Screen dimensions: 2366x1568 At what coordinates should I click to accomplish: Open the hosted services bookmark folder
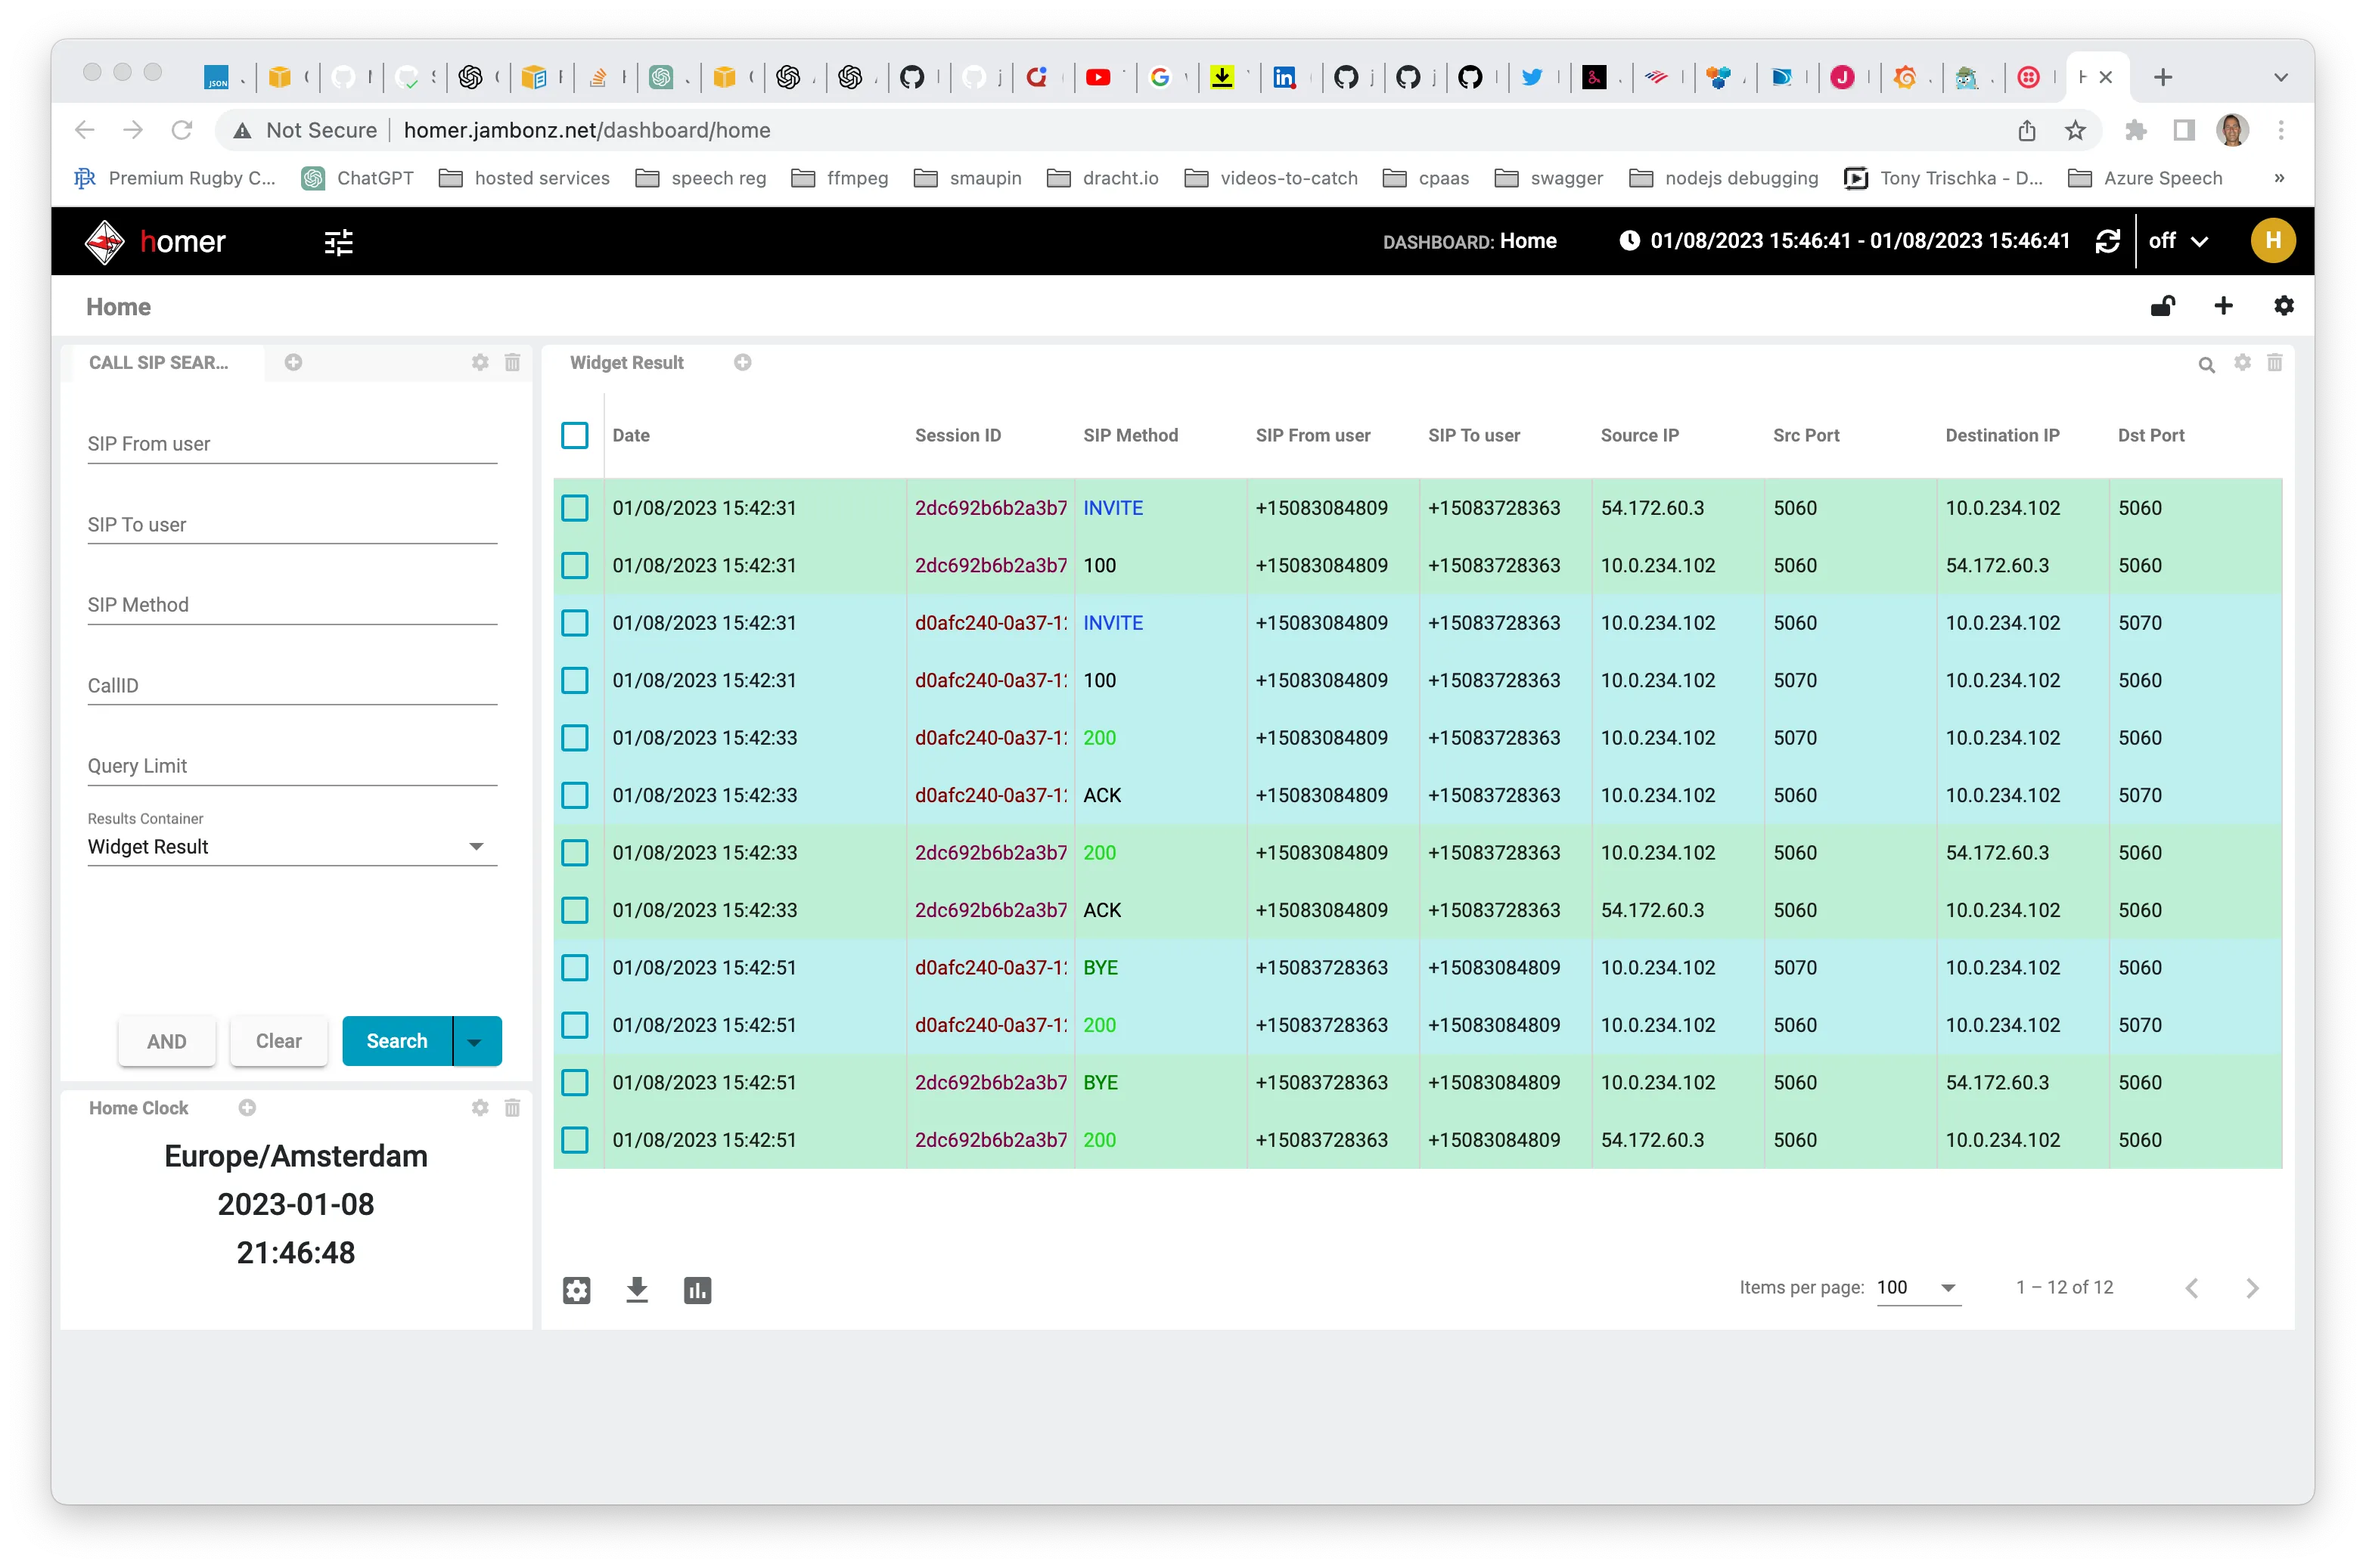523,178
